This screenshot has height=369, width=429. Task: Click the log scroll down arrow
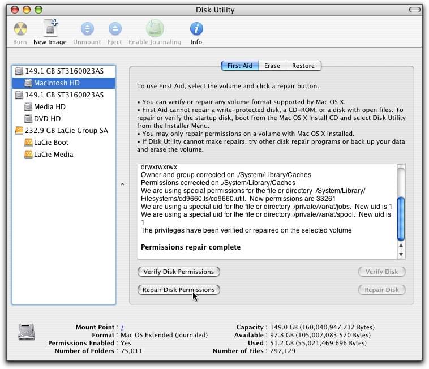pyautogui.click(x=401, y=255)
